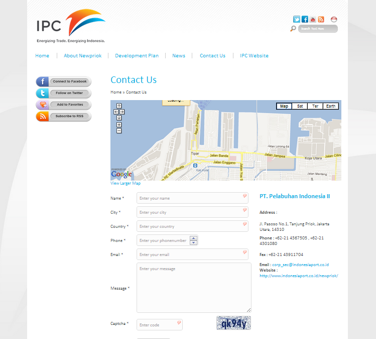Open the Twitter icon in header
This screenshot has height=339, width=376.
(297, 19)
